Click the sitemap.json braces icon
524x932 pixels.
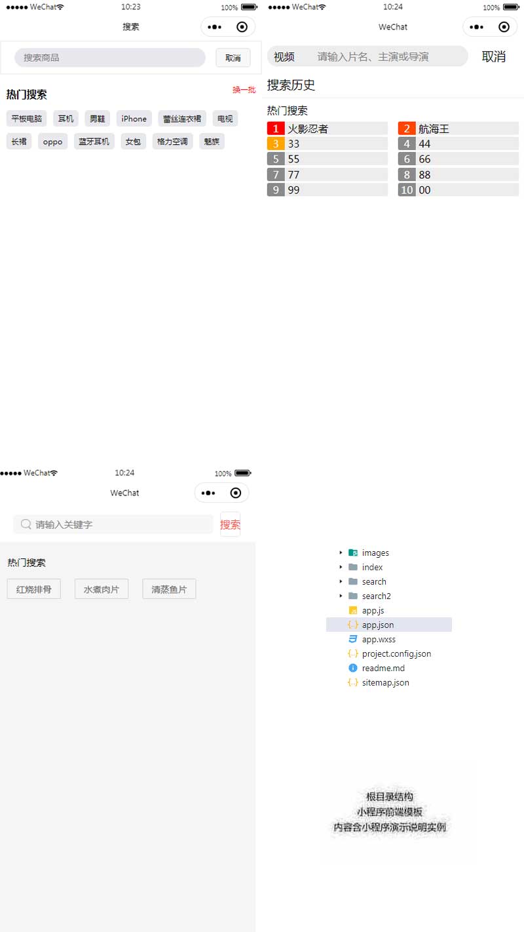tap(353, 683)
